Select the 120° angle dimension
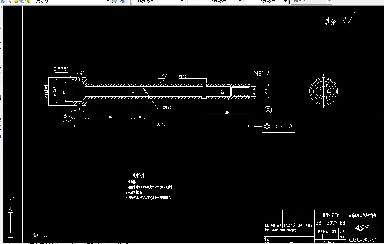This screenshot has height=244, width=384. pyautogui.click(x=223, y=91)
